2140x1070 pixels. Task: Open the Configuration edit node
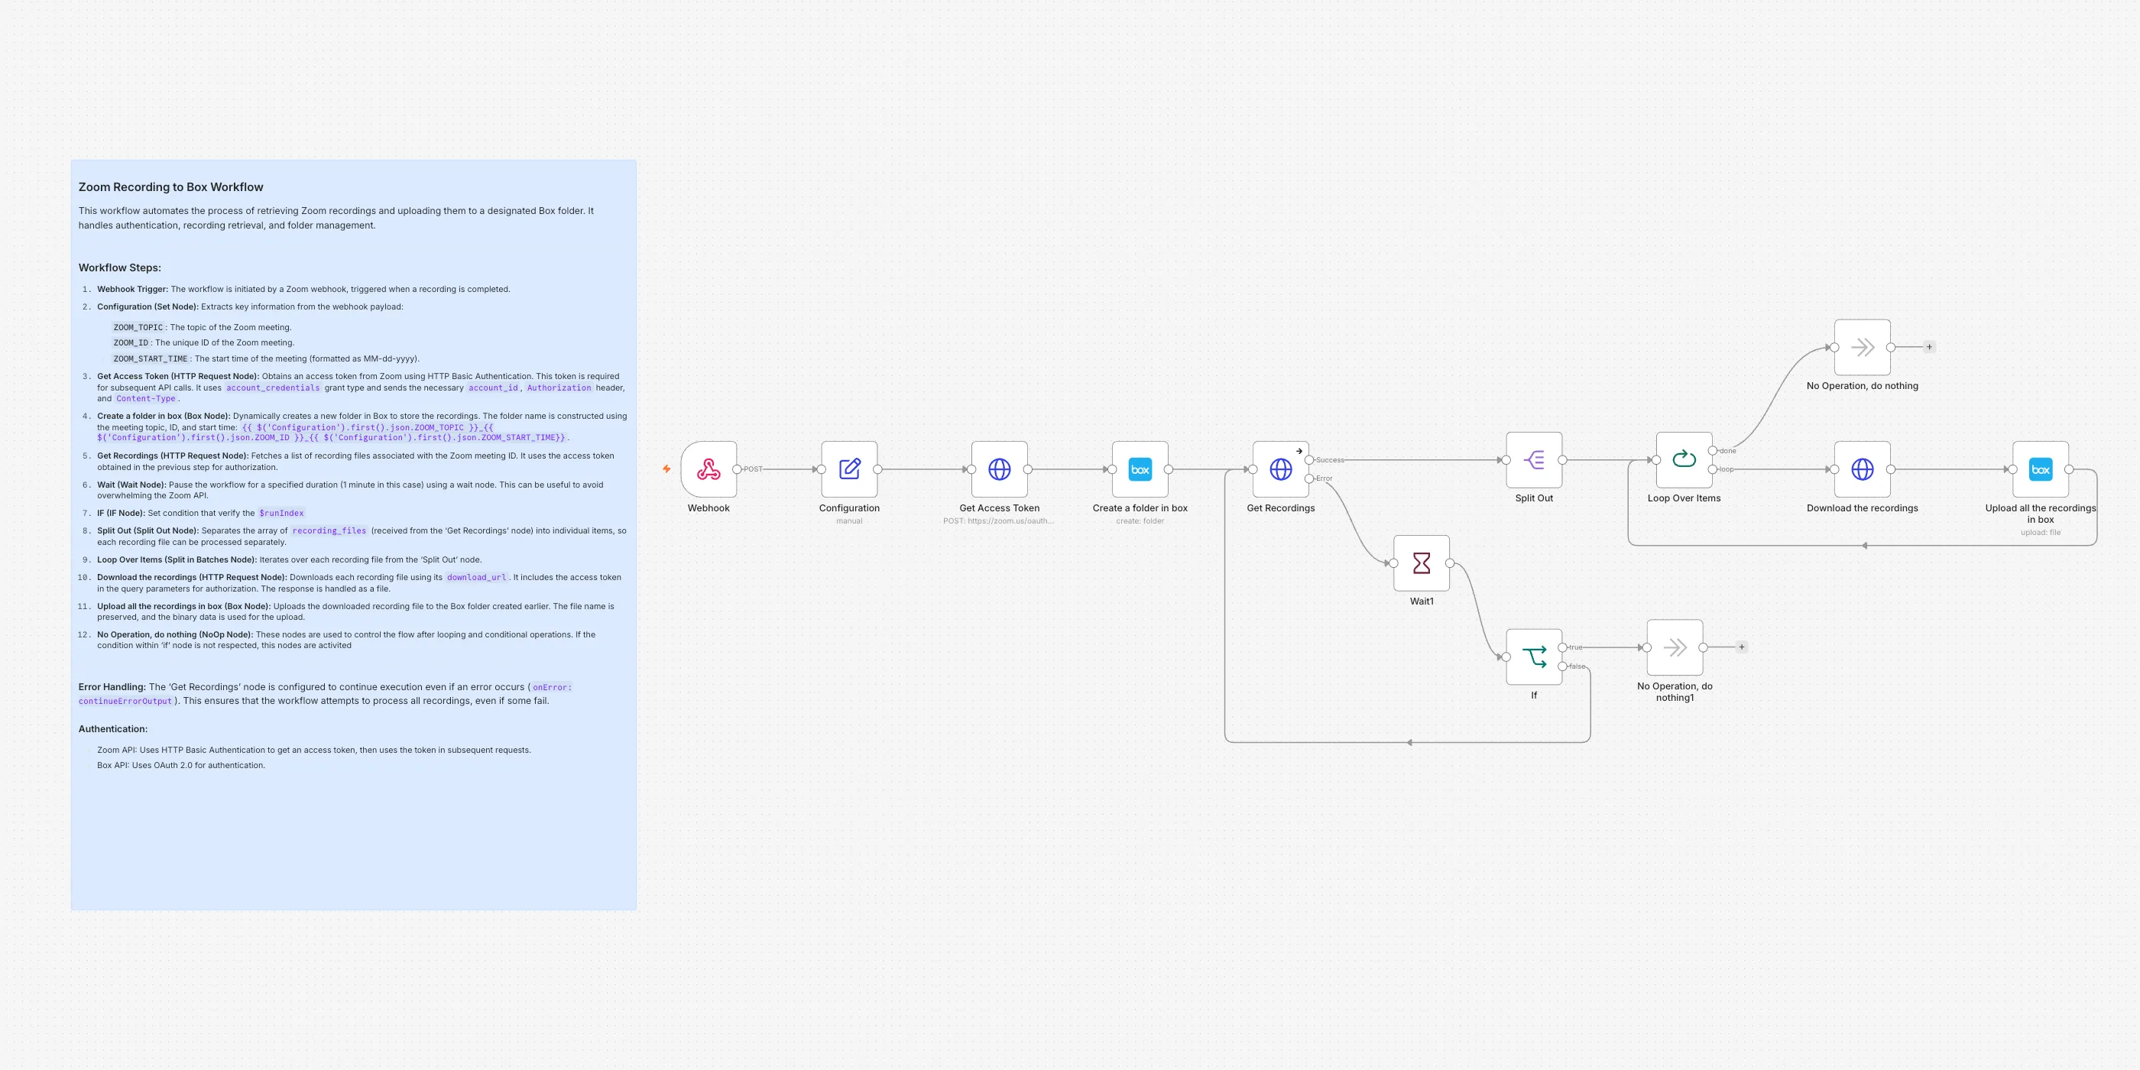coord(849,469)
